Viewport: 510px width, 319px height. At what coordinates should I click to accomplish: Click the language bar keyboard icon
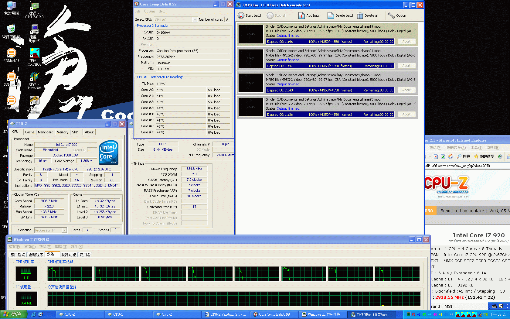[494, 306]
